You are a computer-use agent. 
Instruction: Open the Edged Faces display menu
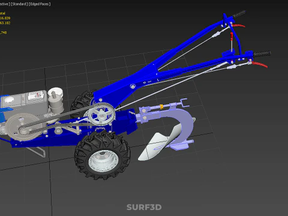(40, 4)
